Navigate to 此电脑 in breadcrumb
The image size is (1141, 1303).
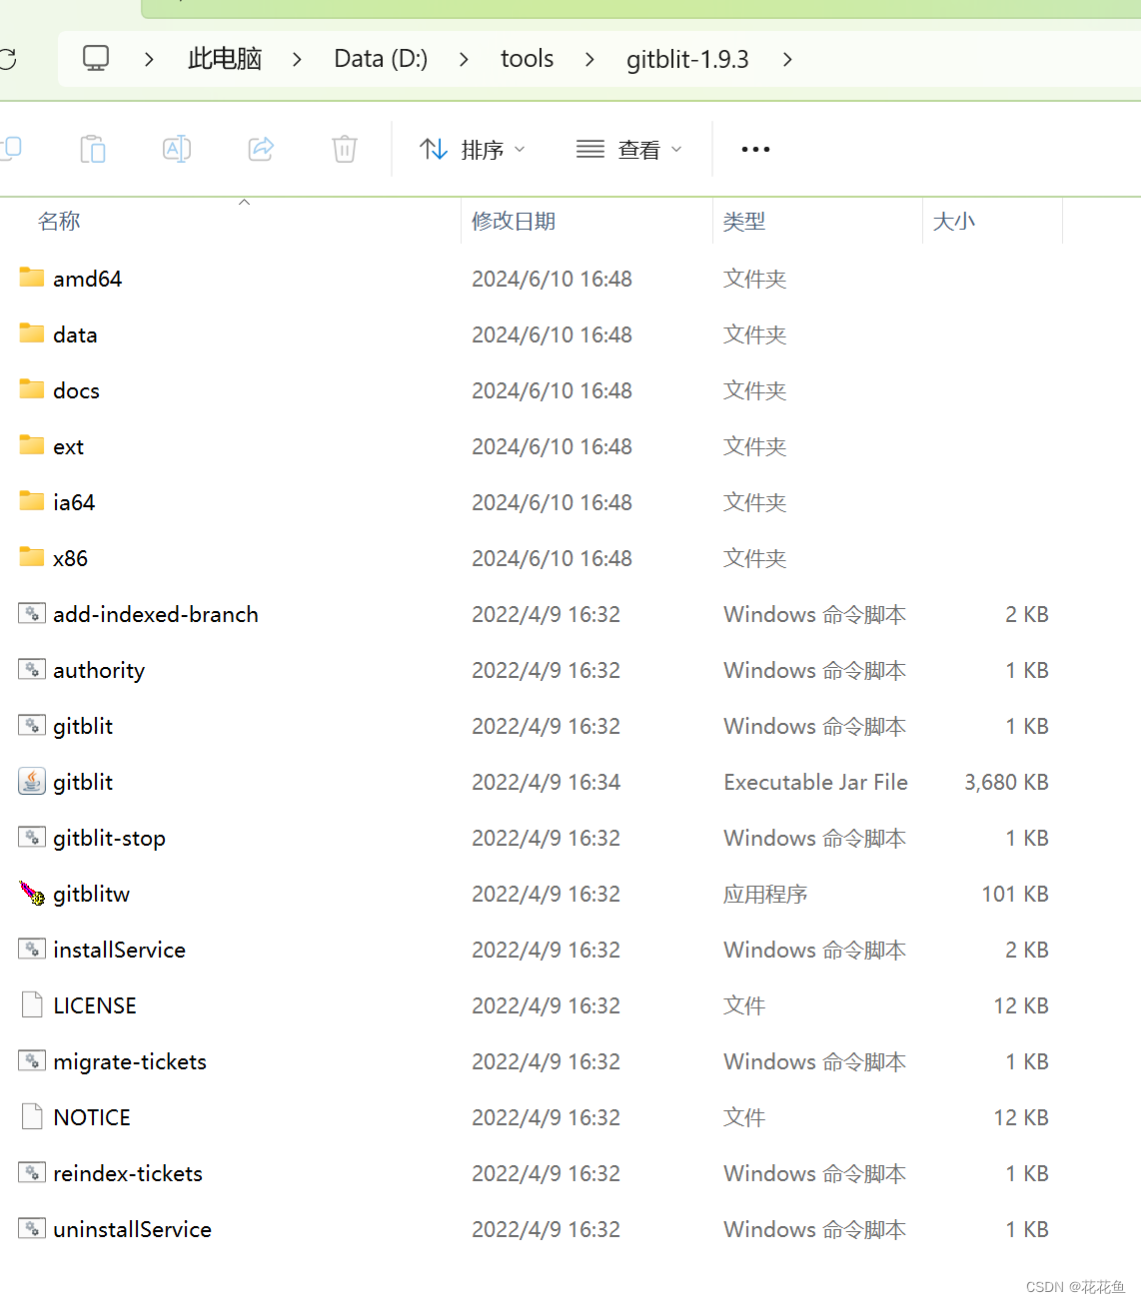click(225, 59)
